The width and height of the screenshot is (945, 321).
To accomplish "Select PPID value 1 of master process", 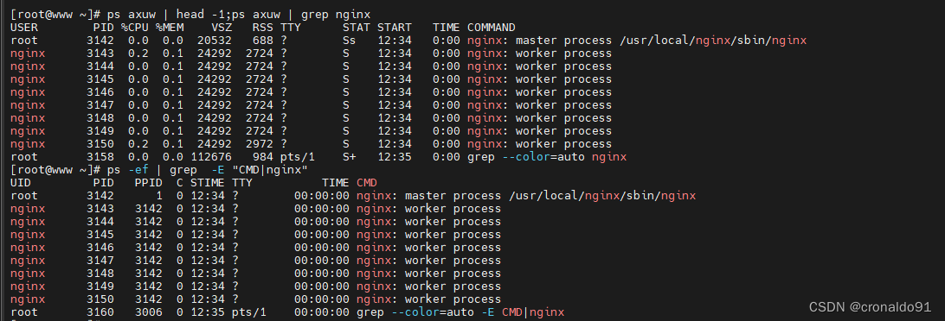I will coord(159,195).
